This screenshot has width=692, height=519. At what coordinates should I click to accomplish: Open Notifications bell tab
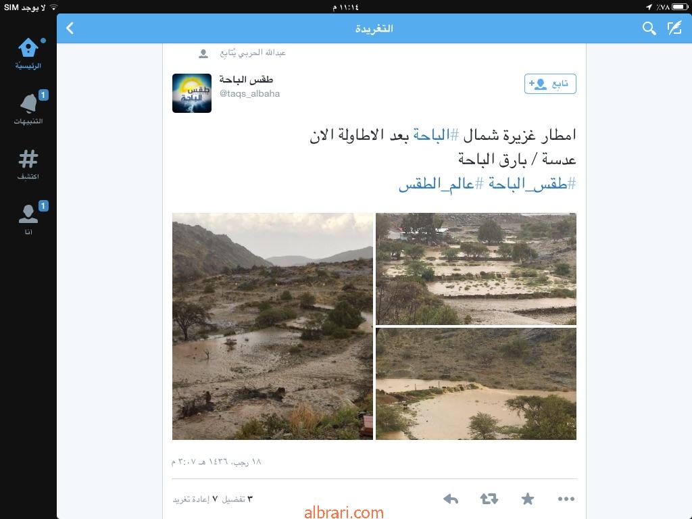[28, 109]
